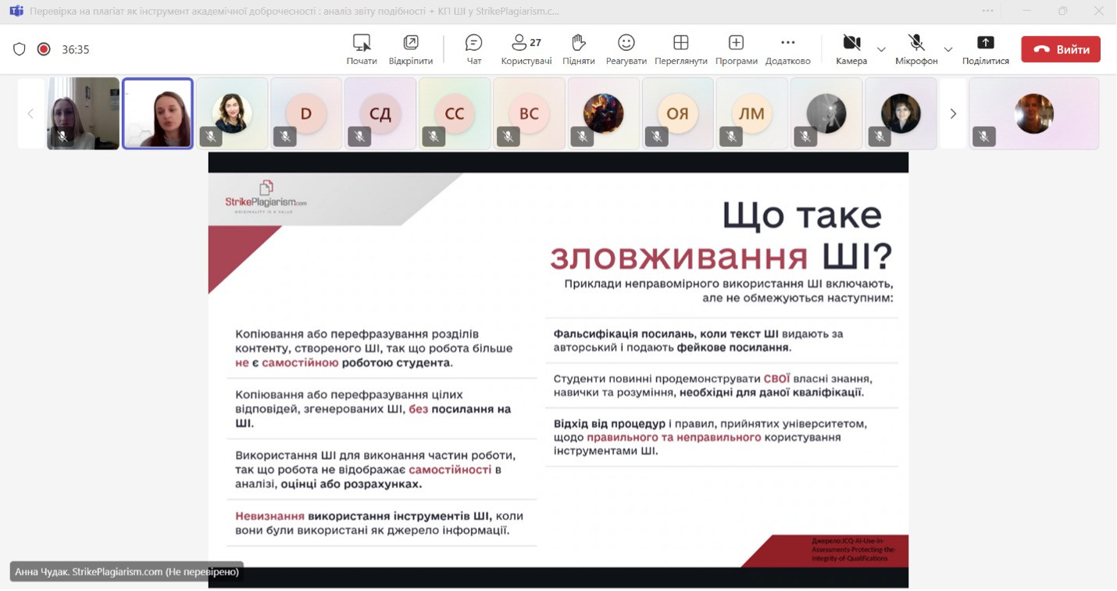
Task: Click the shield privacy icon
Action: [x=20, y=49]
